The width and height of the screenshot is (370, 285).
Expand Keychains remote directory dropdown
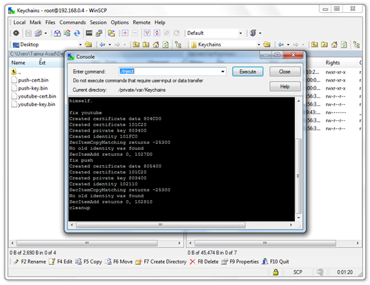pos(259,45)
